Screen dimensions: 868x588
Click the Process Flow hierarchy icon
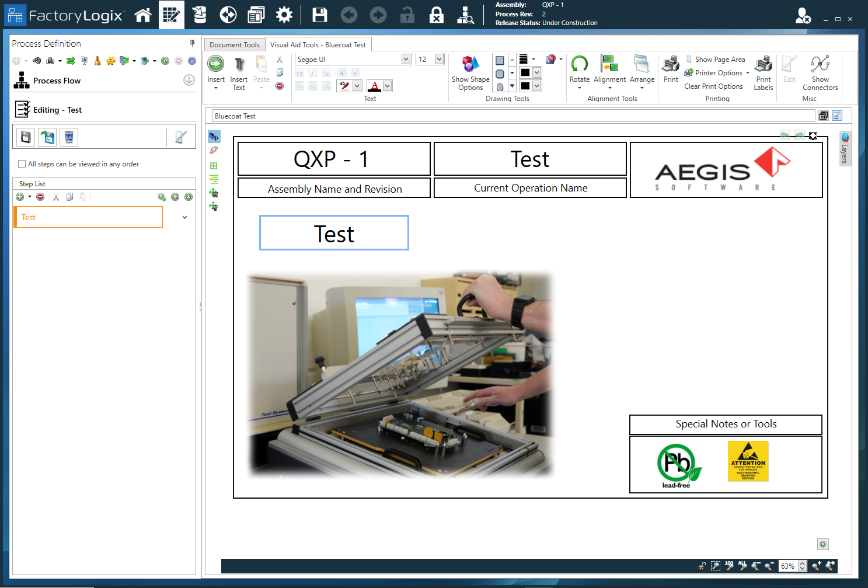(22, 81)
